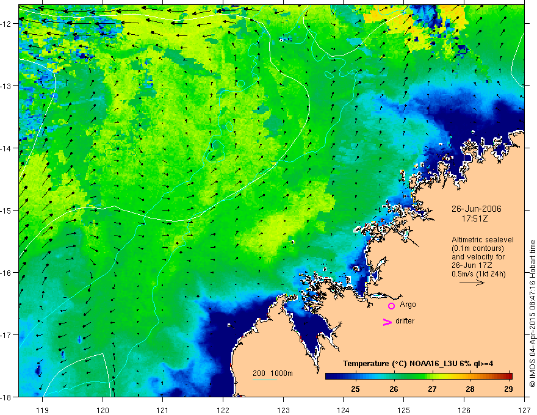Click the velocity scale reference arrow

(472, 283)
